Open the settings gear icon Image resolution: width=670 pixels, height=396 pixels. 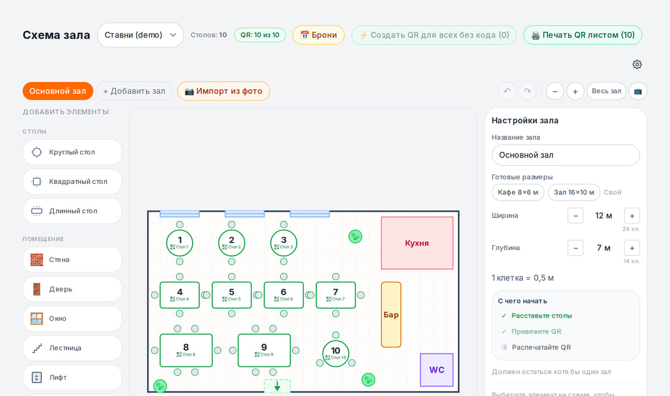637,64
